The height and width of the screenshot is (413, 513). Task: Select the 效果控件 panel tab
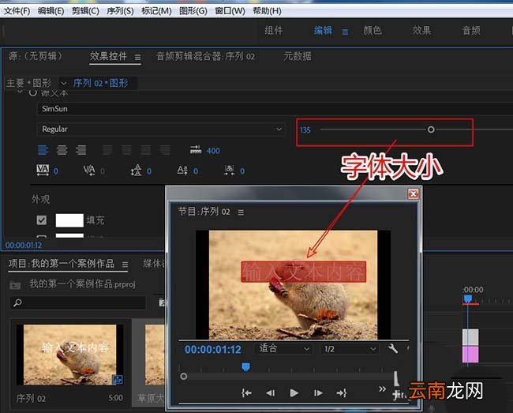(x=108, y=56)
